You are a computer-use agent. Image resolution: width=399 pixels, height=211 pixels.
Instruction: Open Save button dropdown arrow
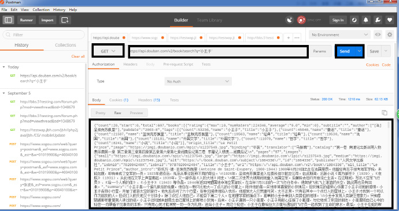coord(386,51)
